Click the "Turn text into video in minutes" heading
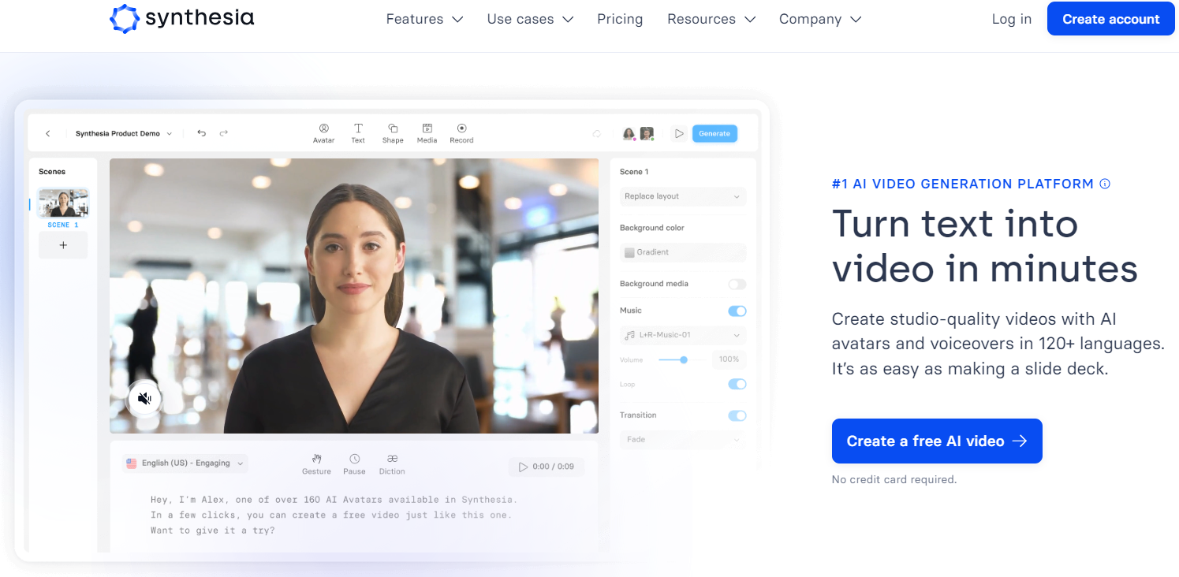This screenshot has width=1179, height=577. point(984,246)
